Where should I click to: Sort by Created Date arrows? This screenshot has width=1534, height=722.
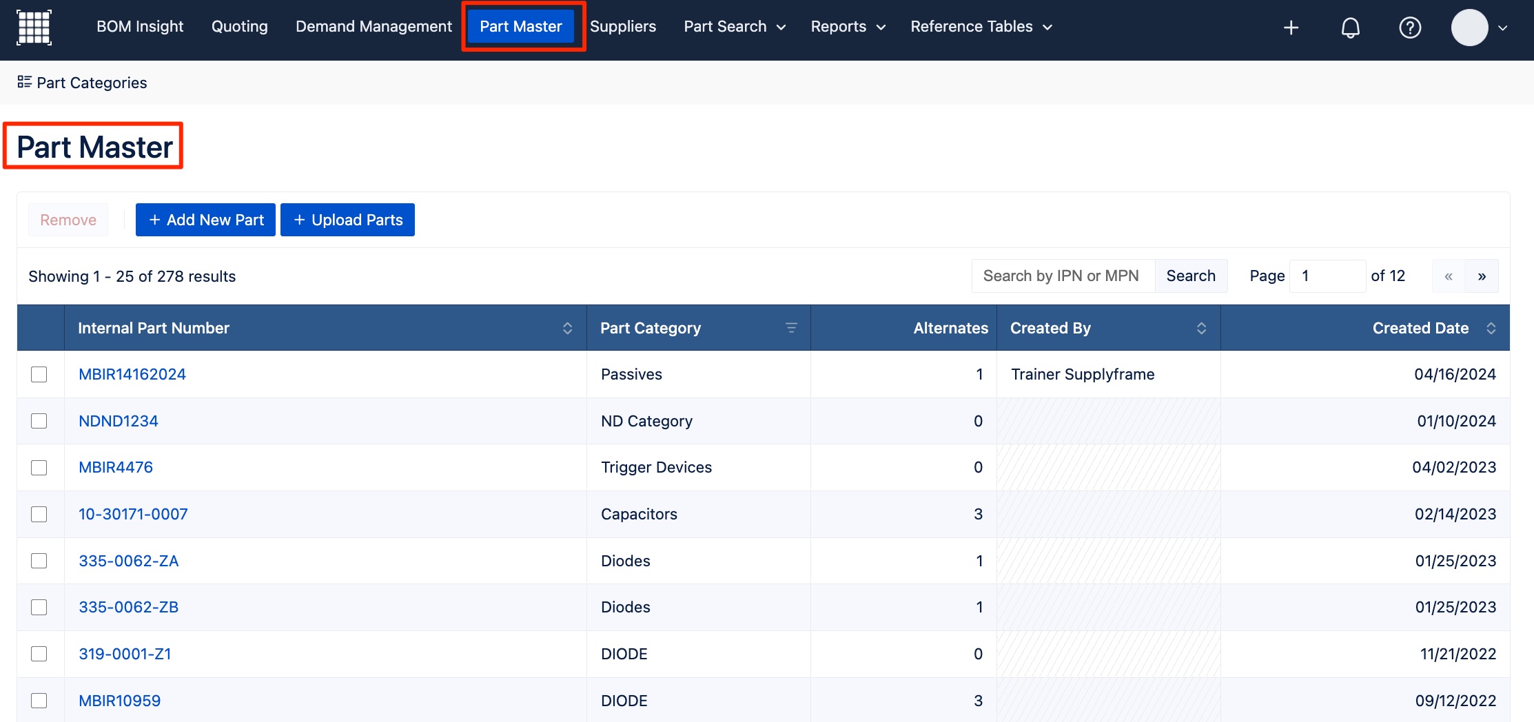click(x=1491, y=328)
